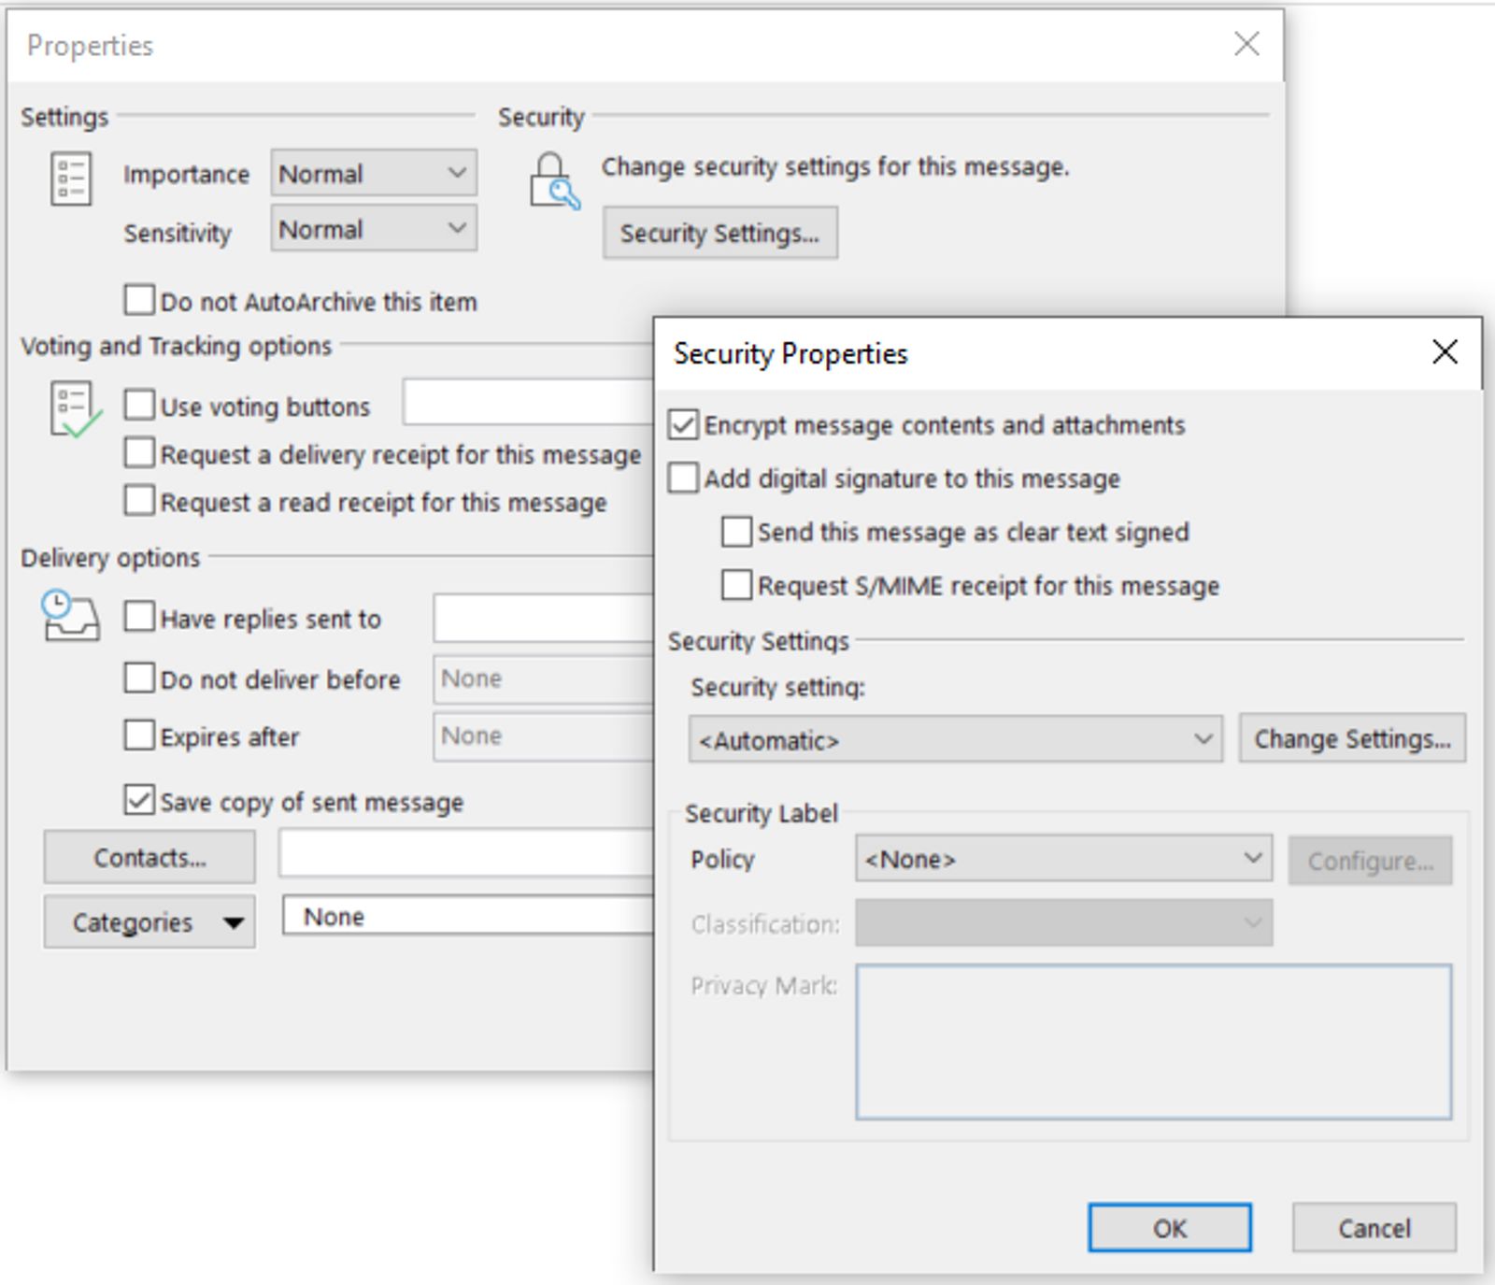Click the voting checklist icon
The image size is (1495, 1285).
tap(75, 408)
